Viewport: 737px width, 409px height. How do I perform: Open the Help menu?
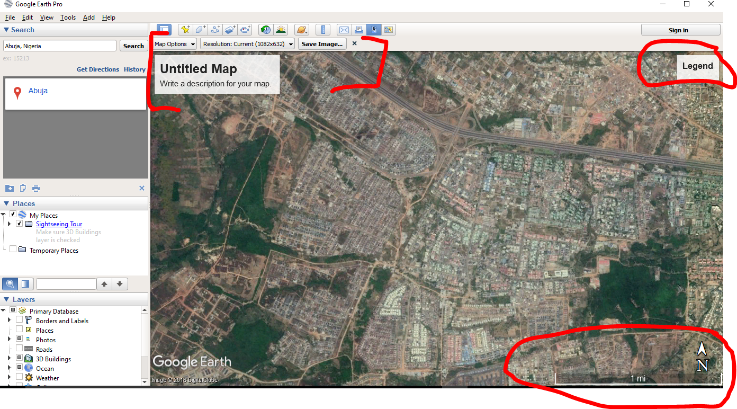[109, 17]
